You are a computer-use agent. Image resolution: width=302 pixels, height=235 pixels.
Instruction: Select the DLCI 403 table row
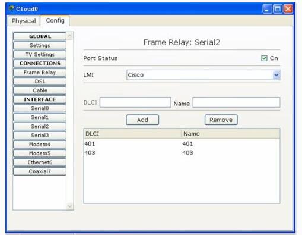tap(182, 153)
